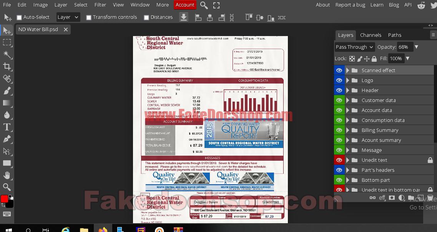
Task: Open the Pass Through blend mode dropdown
Action: click(354, 47)
